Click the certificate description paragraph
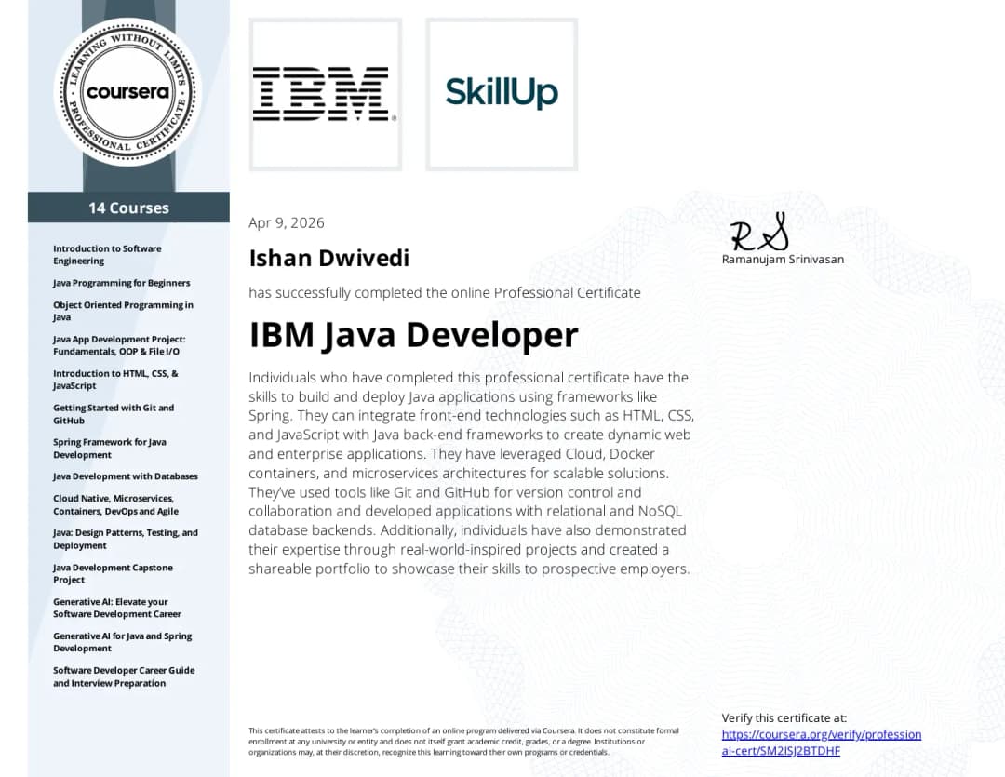Viewport: 1005px width, 777px height. point(472,473)
